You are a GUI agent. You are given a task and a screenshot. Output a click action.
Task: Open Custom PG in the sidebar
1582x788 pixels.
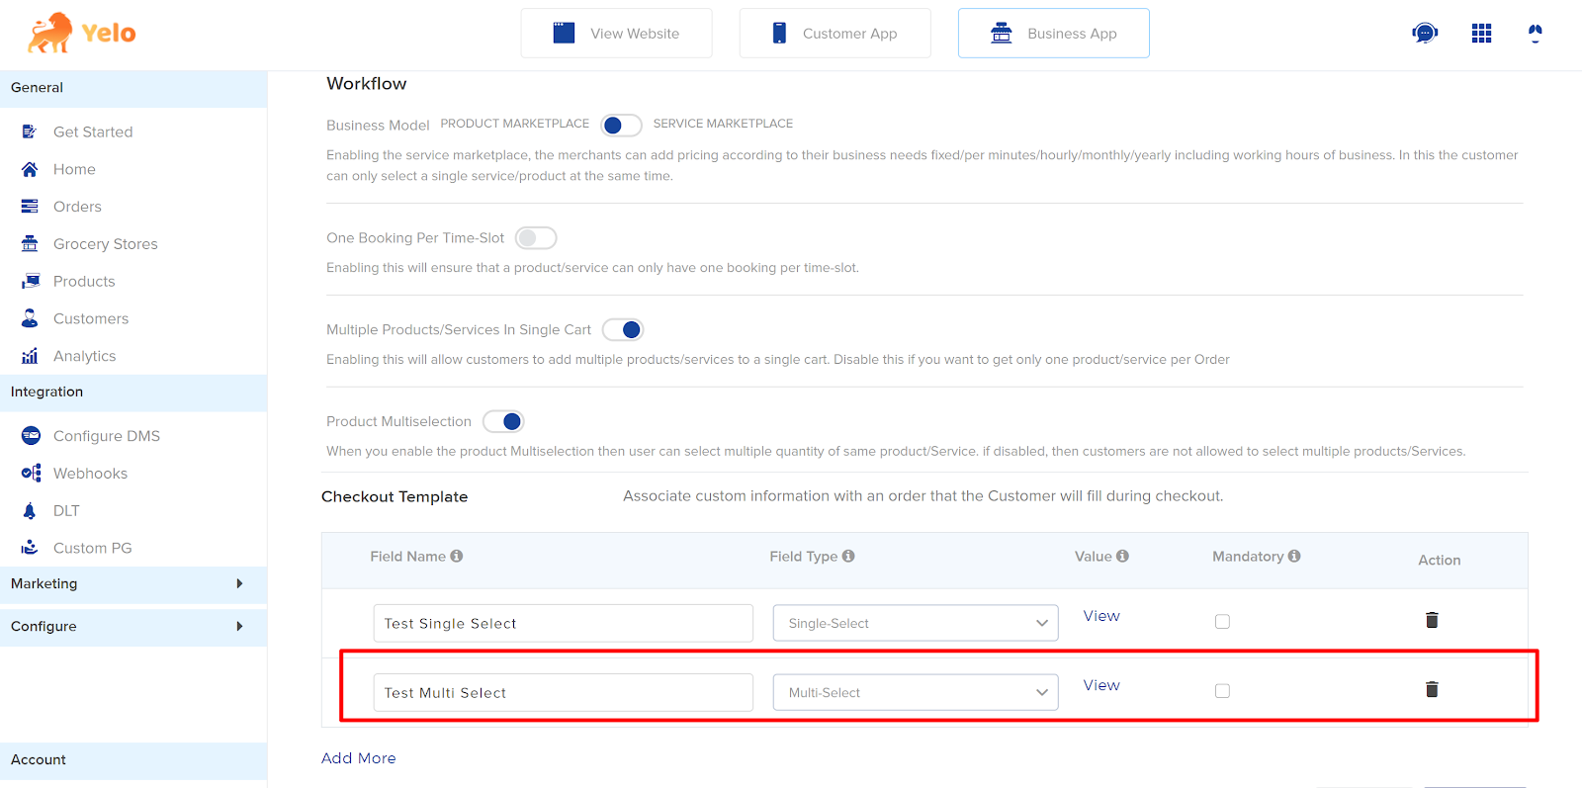(x=92, y=548)
